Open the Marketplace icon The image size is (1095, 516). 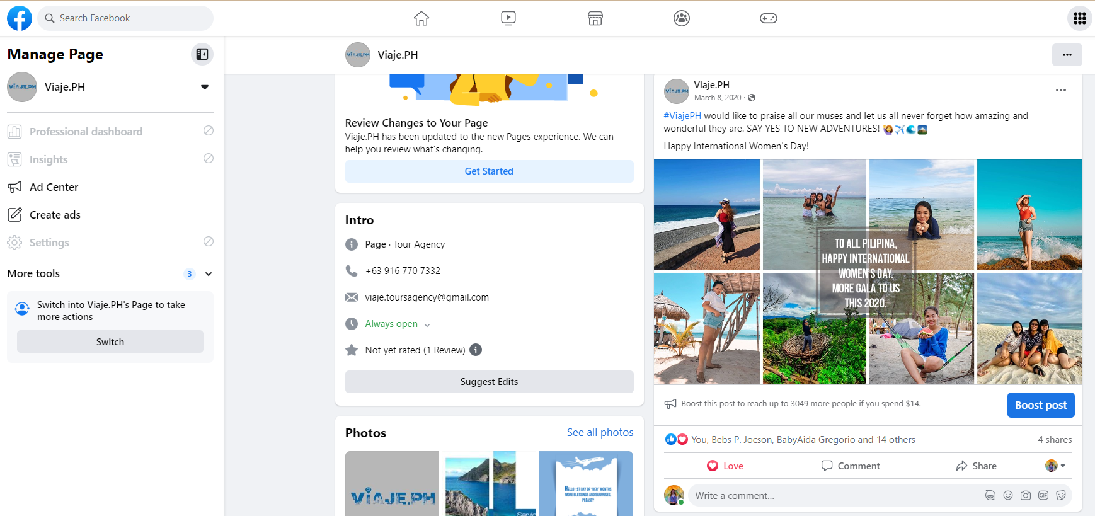click(595, 18)
